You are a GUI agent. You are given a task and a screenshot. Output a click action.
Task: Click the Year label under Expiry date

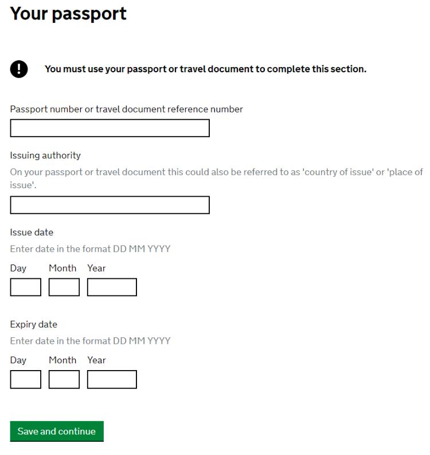click(96, 360)
